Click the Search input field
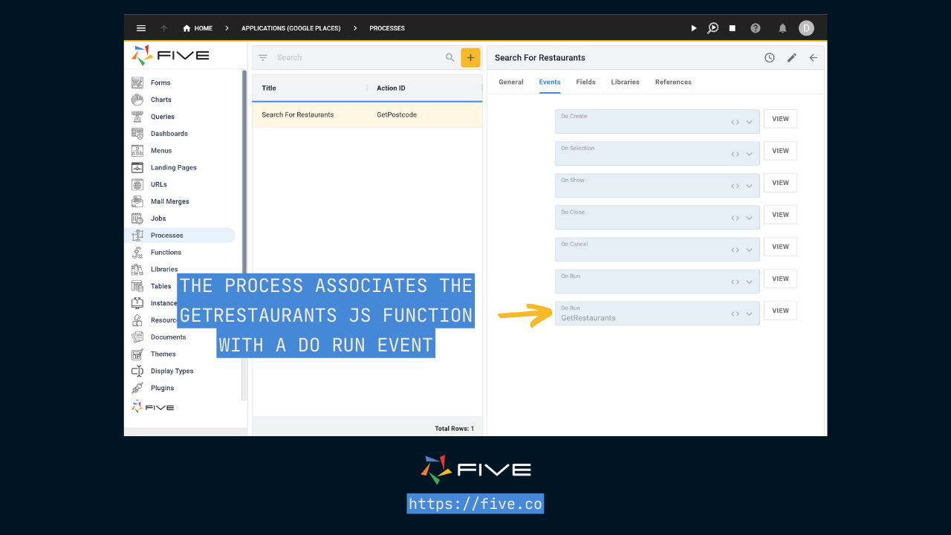This screenshot has height=535, width=951. 357,57
